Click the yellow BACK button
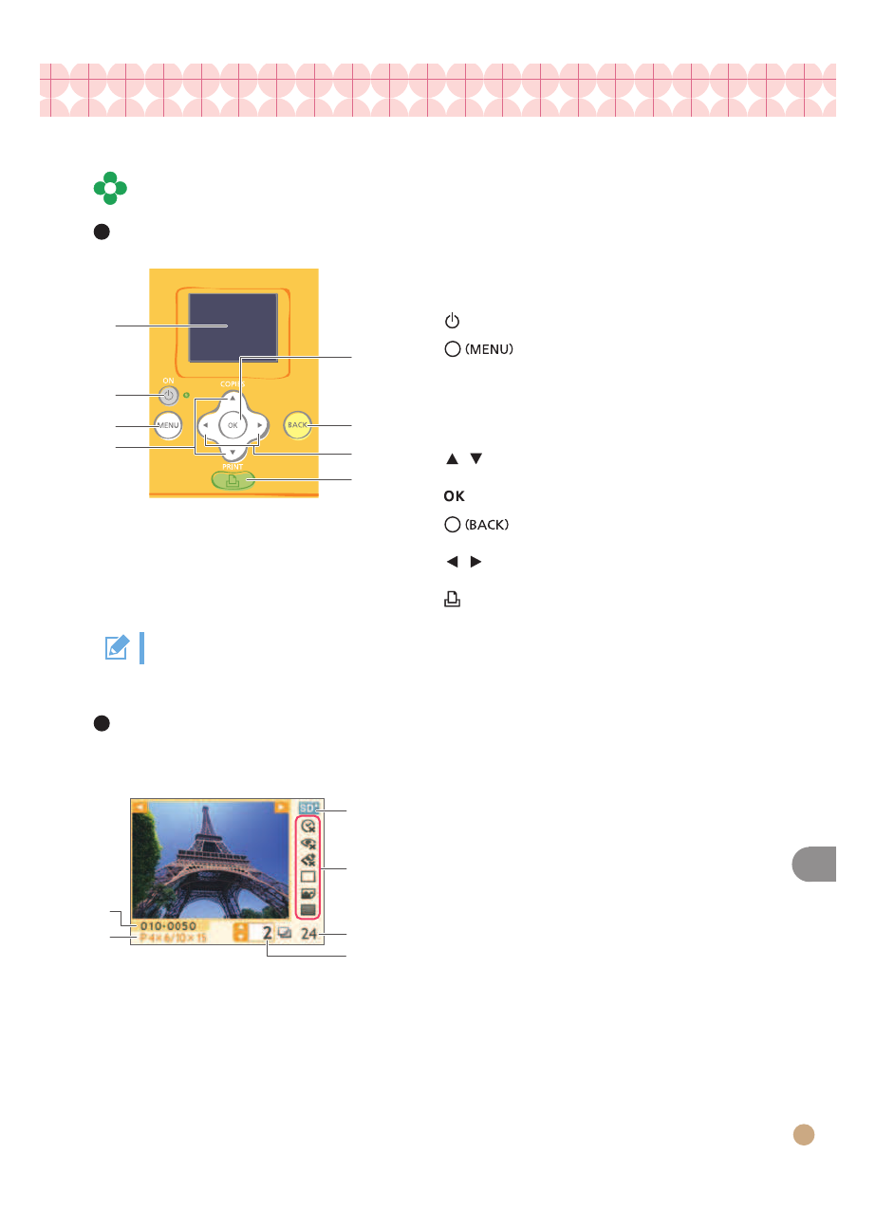876x1210 pixels. point(299,426)
